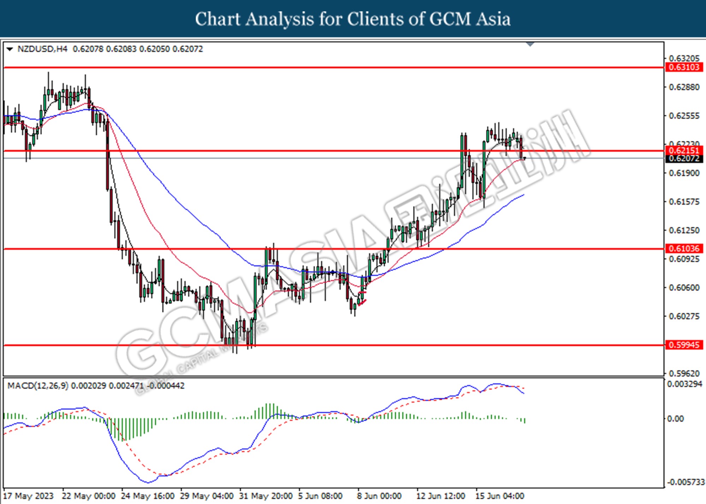Select the 0.59945 support price label
This screenshot has width=706, height=504.
tap(684, 345)
